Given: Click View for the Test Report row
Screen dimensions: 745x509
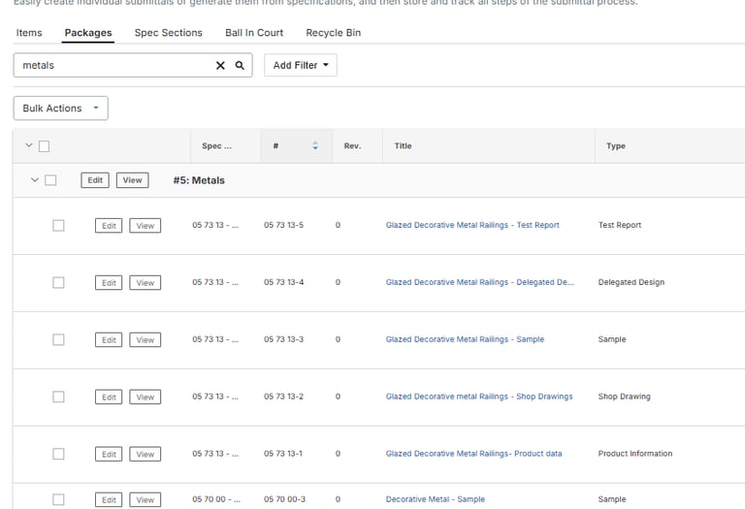Looking at the screenshot, I should (x=145, y=226).
